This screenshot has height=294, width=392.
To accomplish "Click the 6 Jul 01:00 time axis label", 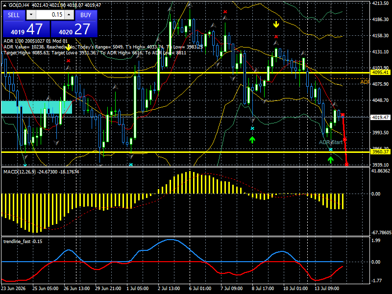I will 200,288.
